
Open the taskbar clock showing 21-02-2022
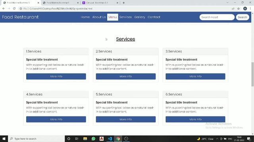[x=239, y=138]
